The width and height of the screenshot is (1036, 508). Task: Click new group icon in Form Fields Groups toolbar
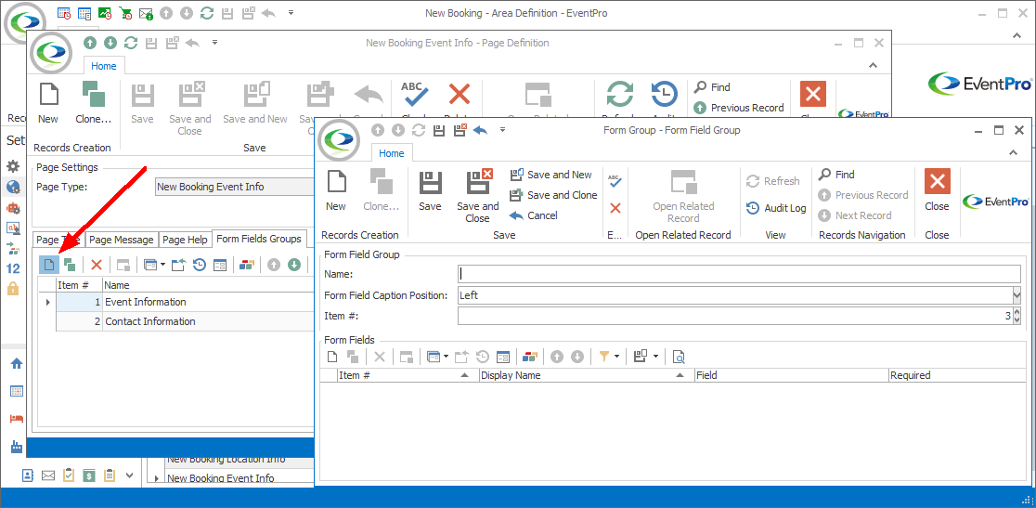coord(49,265)
